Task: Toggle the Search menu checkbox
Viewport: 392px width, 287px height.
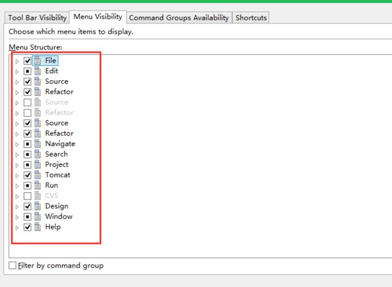Action: (x=27, y=155)
